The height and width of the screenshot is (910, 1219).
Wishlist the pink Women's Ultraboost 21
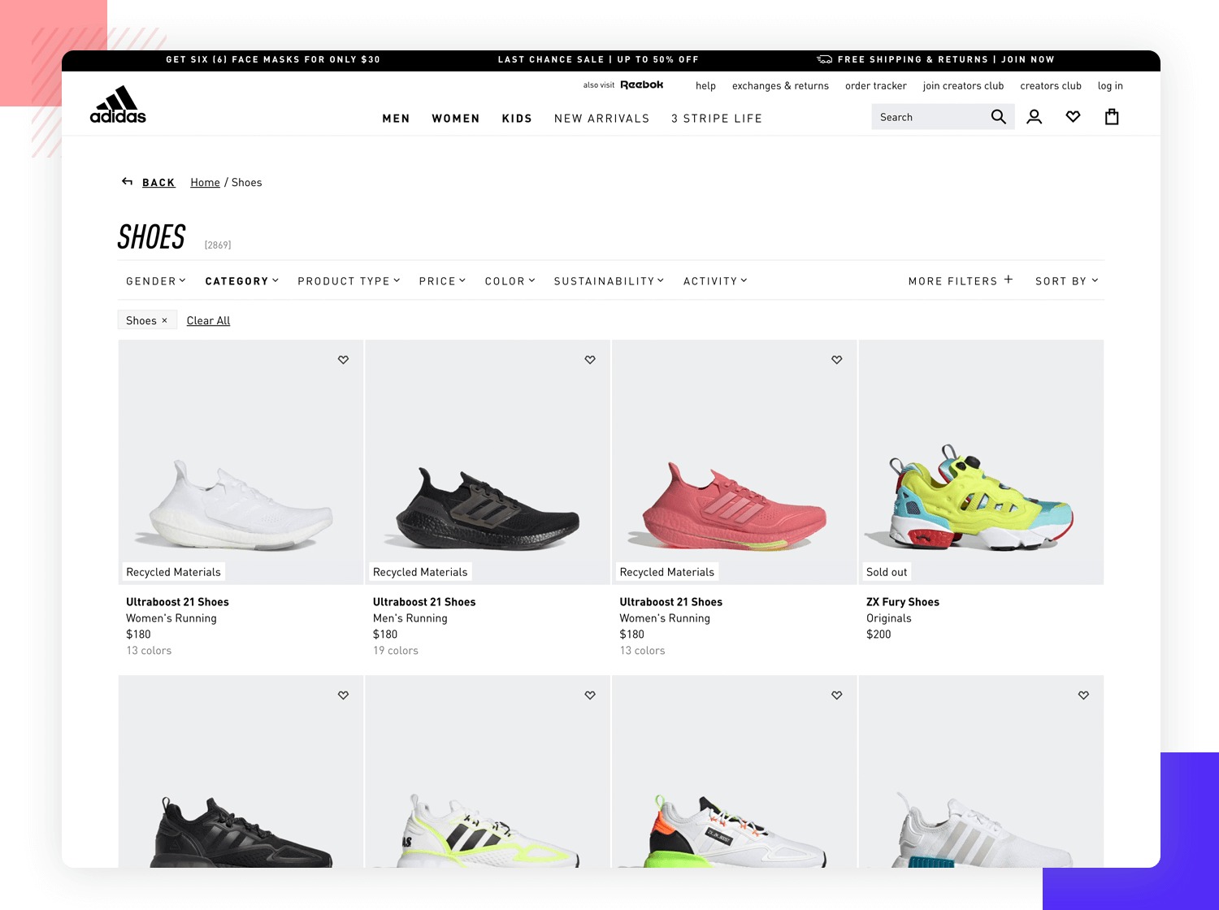click(x=837, y=359)
